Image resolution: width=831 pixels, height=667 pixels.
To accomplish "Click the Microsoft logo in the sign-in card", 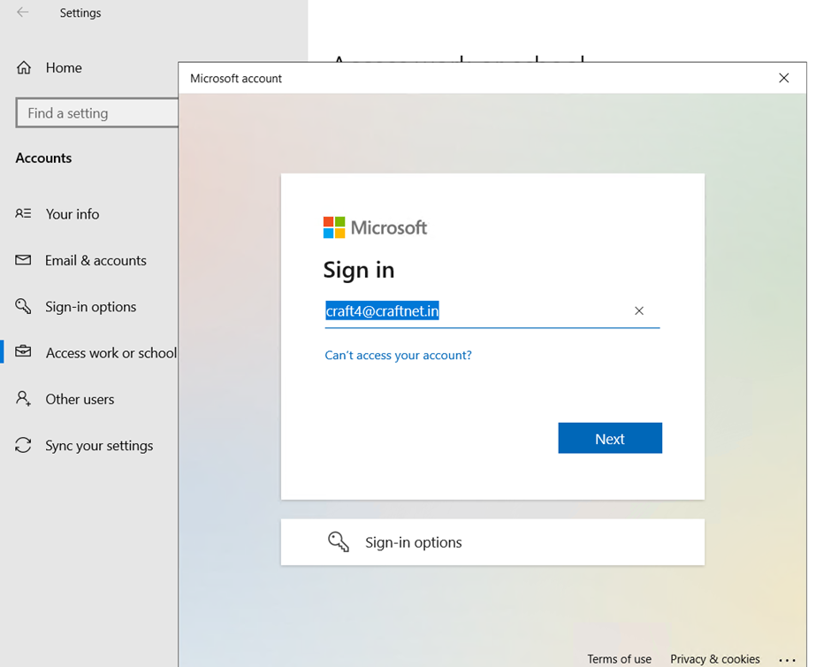I will [375, 227].
